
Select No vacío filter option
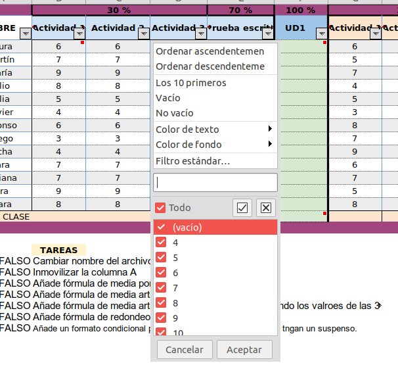point(215,113)
